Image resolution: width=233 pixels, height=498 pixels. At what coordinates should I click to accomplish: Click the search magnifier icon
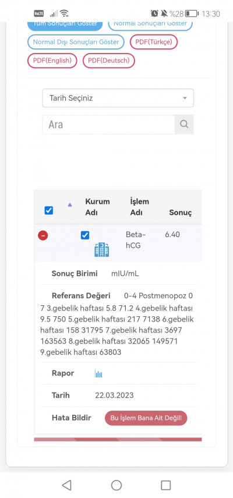pyautogui.click(x=184, y=124)
